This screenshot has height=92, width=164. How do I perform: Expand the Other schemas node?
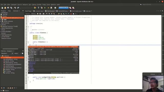click(x=1, y=21)
